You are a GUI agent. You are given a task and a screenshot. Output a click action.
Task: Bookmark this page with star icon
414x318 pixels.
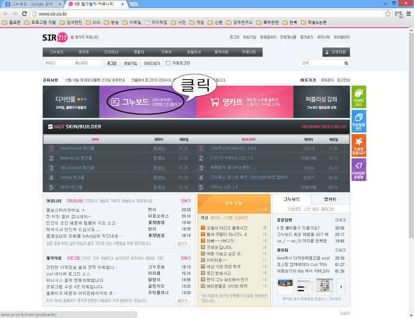coord(388,14)
